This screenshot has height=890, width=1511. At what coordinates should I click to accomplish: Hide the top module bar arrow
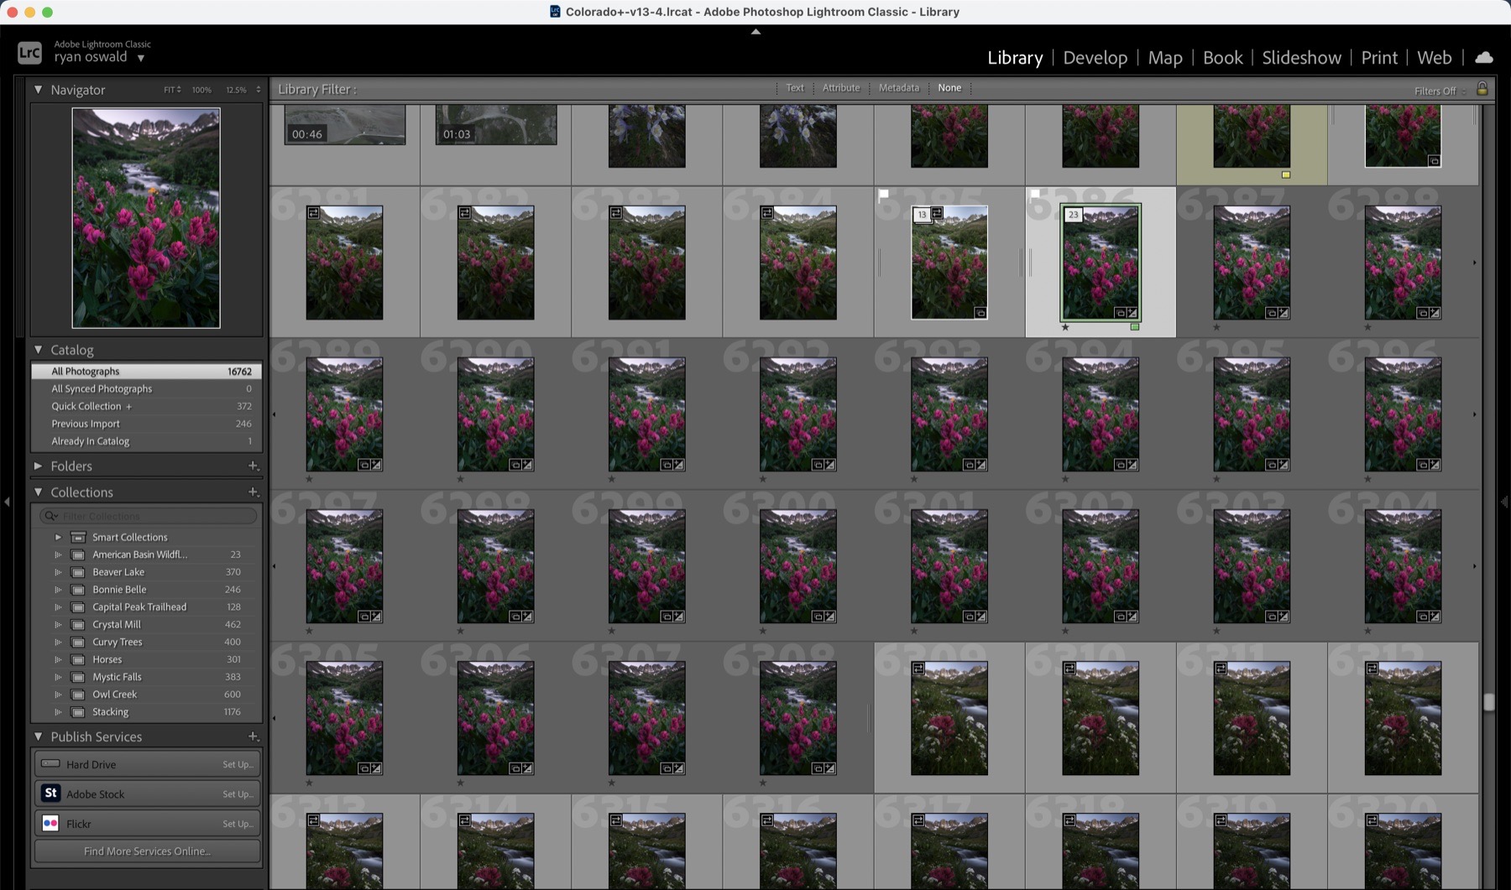coord(755,31)
